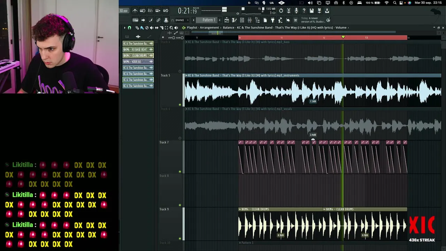
Task: Toggle the metronome button
Action: coord(135,10)
